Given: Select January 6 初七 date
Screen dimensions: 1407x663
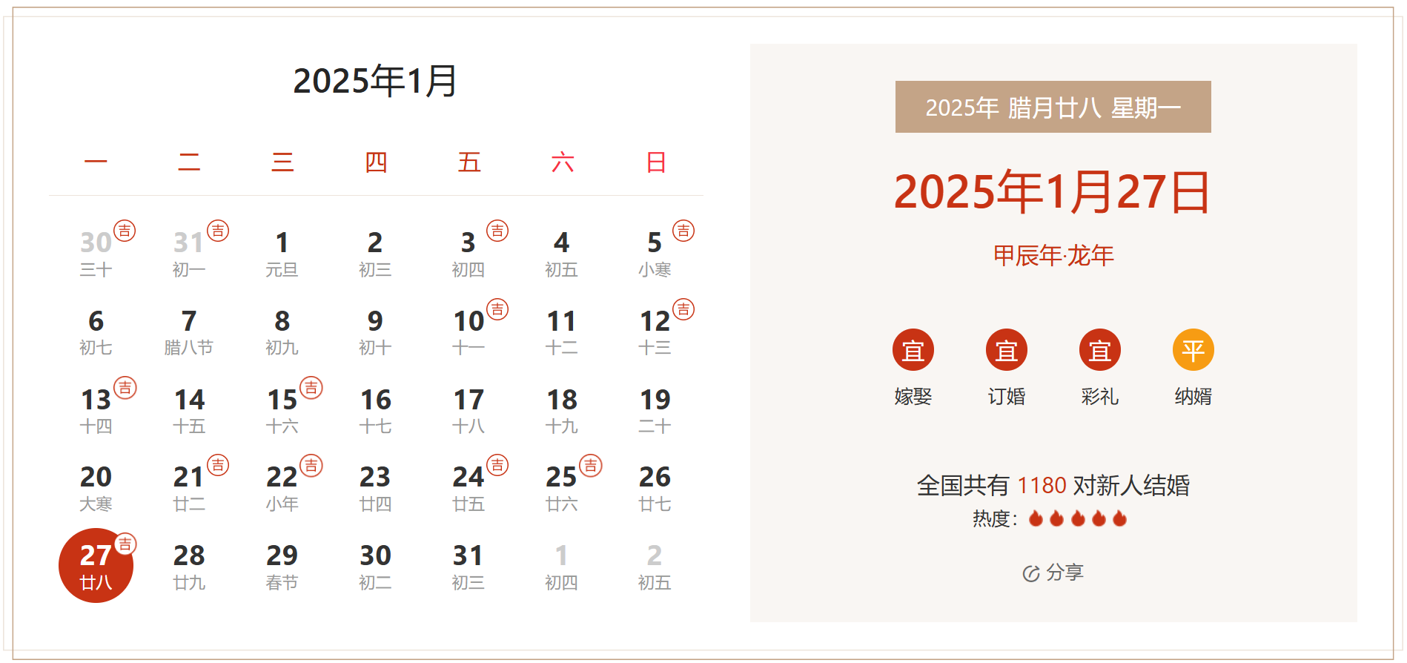Looking at the screenshot, I should pos(96,332).
